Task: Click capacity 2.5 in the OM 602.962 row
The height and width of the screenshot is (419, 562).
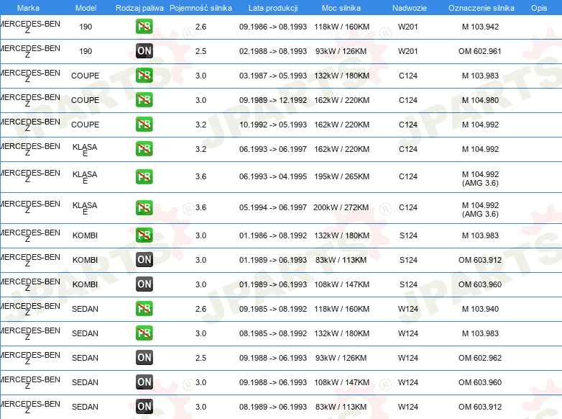Action: click(201, 358)
